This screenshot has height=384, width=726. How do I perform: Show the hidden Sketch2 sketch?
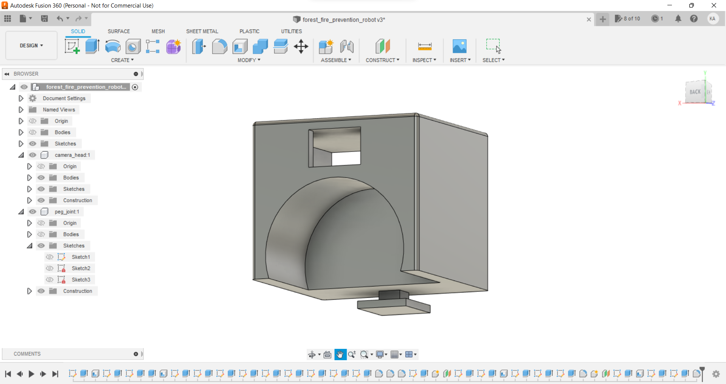50,268
